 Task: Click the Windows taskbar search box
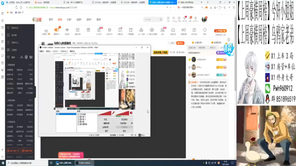pos(27,163)
